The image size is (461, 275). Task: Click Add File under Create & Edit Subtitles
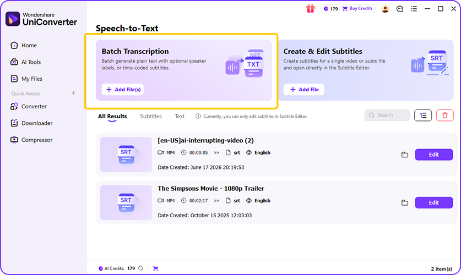303,90
